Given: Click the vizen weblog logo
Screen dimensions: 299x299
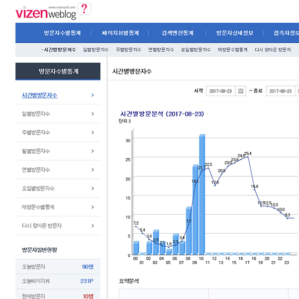Looking at the screenshot, I should [46, 13].
